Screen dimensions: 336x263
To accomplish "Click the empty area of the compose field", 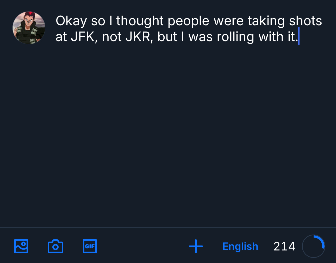I will pos(182,130).
